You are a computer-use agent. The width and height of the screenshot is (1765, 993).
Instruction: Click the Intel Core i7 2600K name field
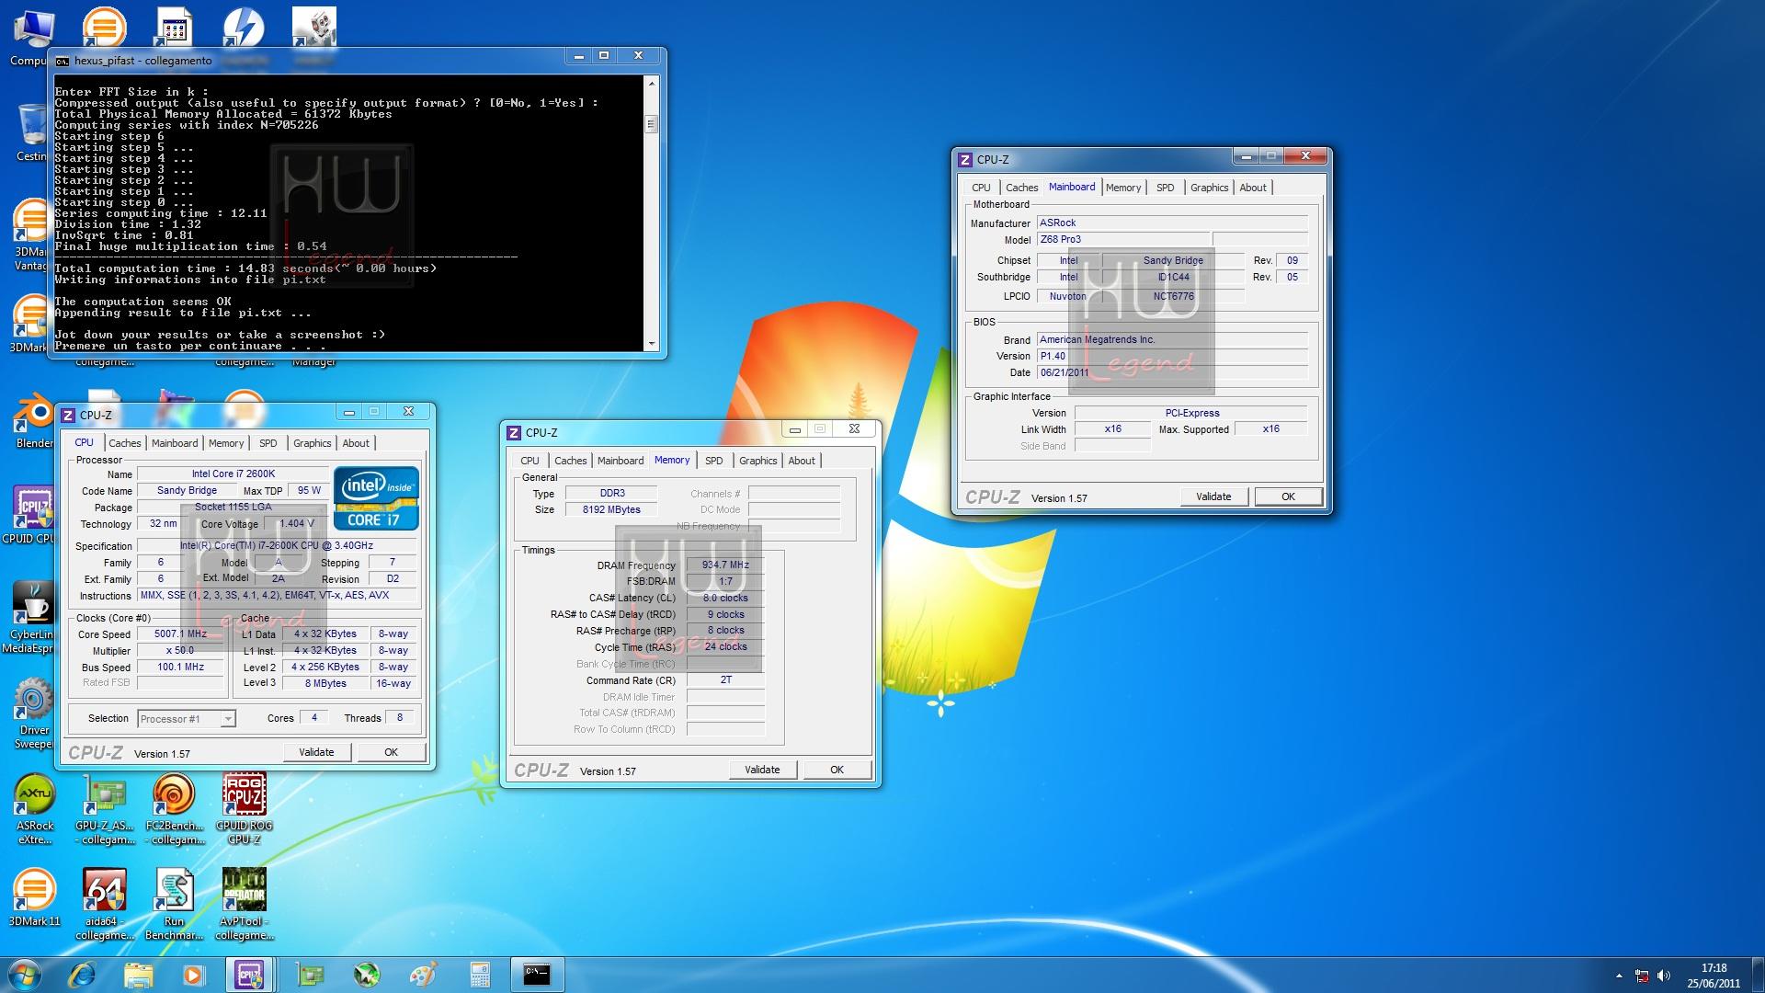[x=233, y=474]
